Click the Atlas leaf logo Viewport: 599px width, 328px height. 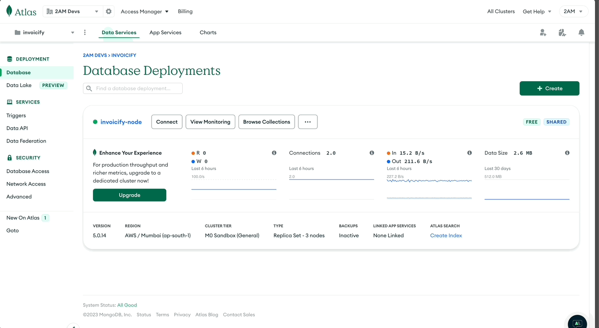point(9,11)
